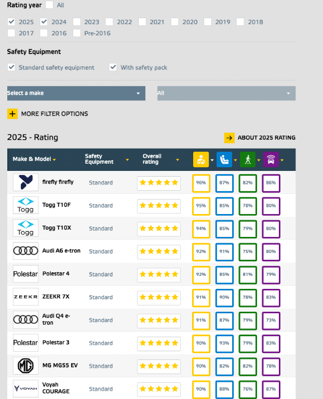Open the Audi logo in the A6 e-tron row
This screenshot has height=399, width=323.
[x=25, y=251]
